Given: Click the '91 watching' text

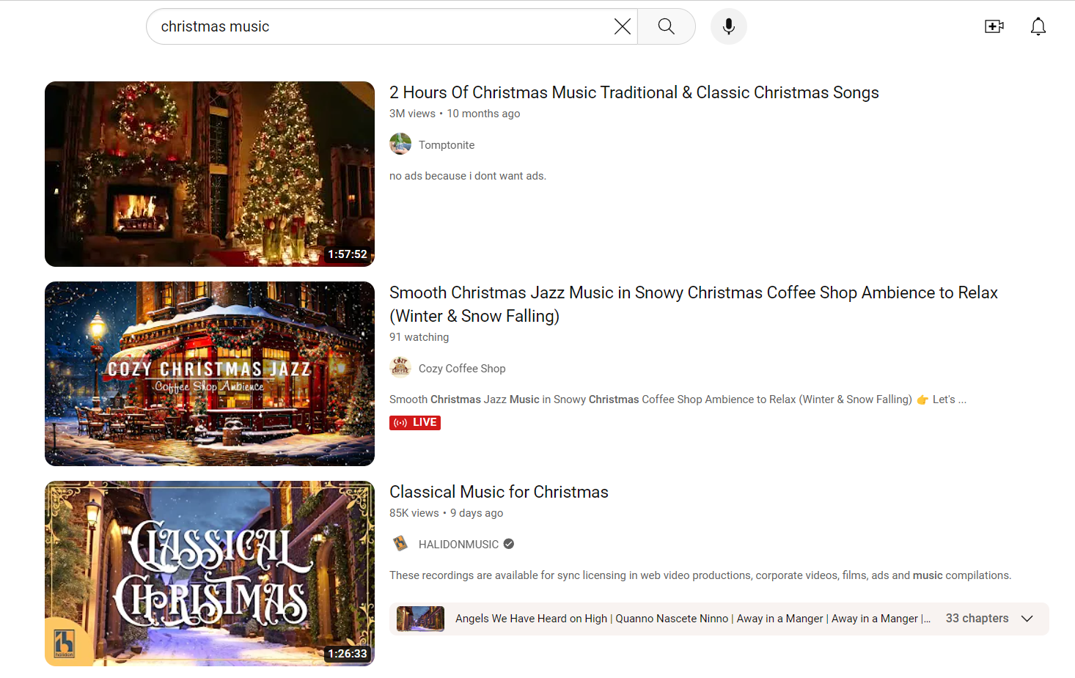Looking at the screenshot, I should click(x=419, y=337).
